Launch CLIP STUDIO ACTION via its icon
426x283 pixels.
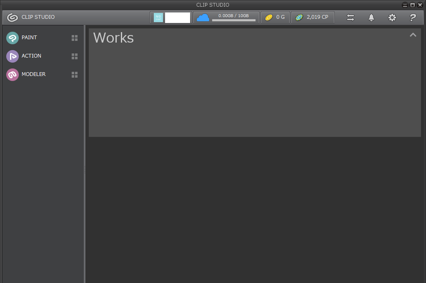point(13,56)
